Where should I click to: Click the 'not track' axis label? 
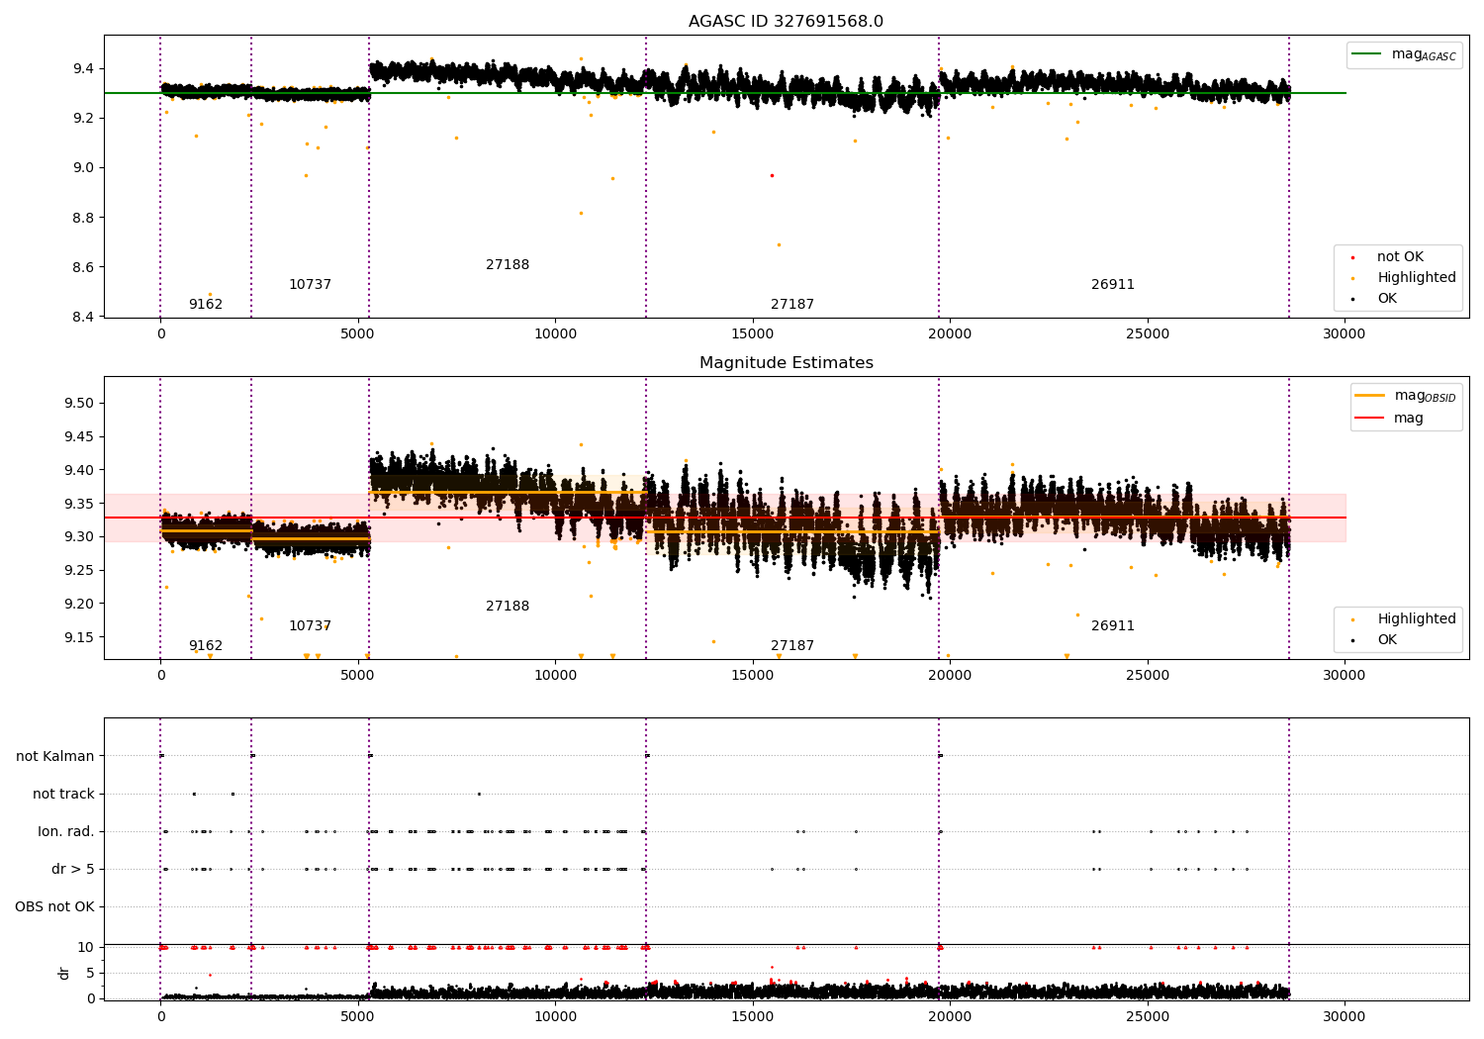(63, 795)
